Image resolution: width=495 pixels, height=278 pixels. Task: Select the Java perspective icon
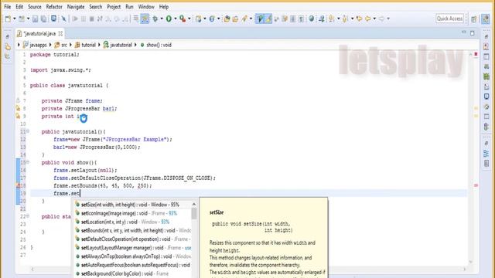(x=486, y=19)
